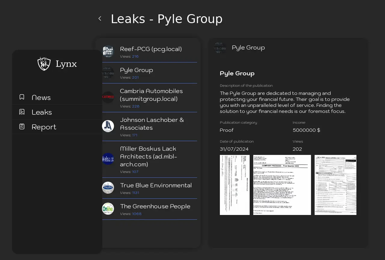Image resolution: width=385 pixels, height=260 pixels.
Task: Click the checklist icon next to Report
Action: tap(22, 126)
